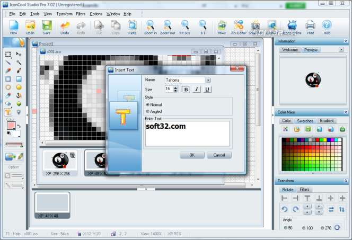
Task: Open the Filters menu
Action: pyautogui.click(x=81, y=14)
